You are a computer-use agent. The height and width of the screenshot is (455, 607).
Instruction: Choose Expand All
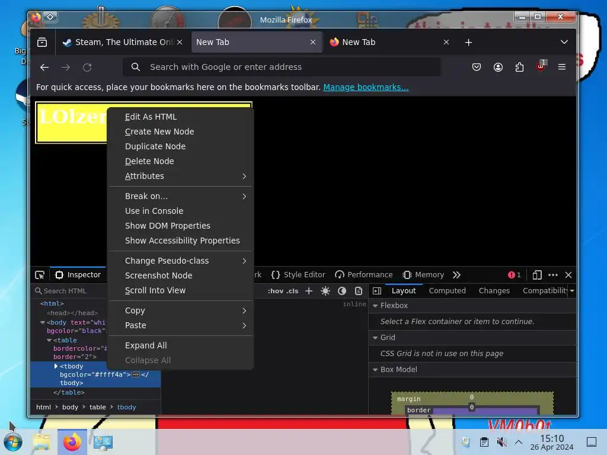[x=181, y=345]
